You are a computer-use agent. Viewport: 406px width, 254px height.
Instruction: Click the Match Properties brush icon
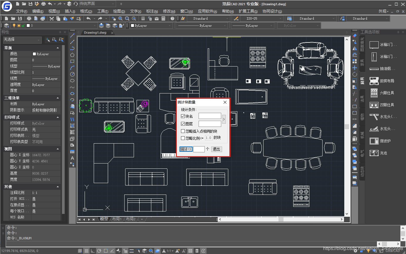click(72, 18)
